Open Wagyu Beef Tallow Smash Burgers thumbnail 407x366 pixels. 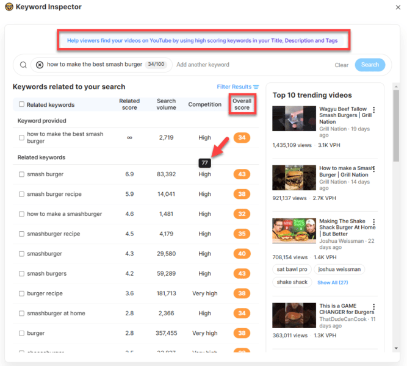click(x=294, y=118)
